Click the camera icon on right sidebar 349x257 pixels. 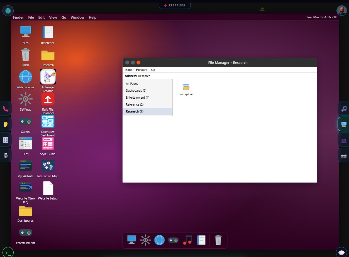[344, 155]
